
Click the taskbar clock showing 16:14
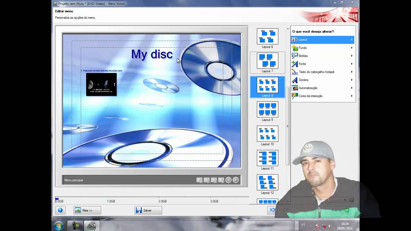[x=345, y=226]
